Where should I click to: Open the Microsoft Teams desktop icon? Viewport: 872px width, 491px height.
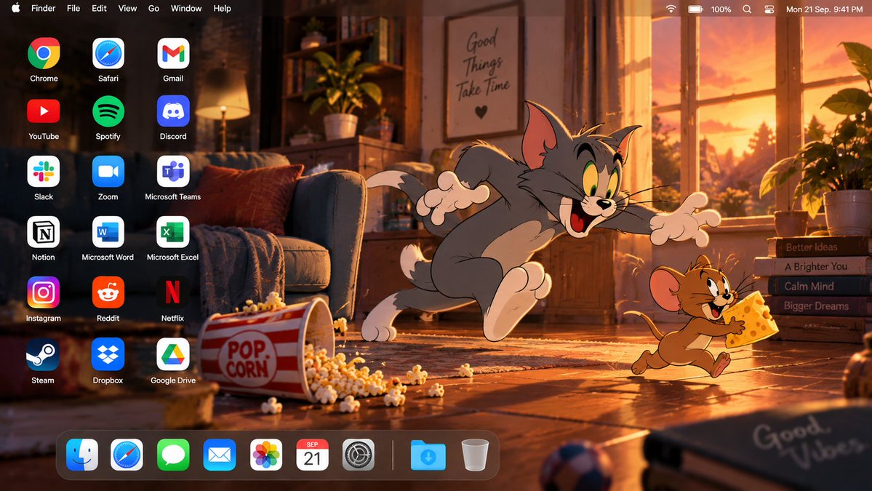click(173, 172)
